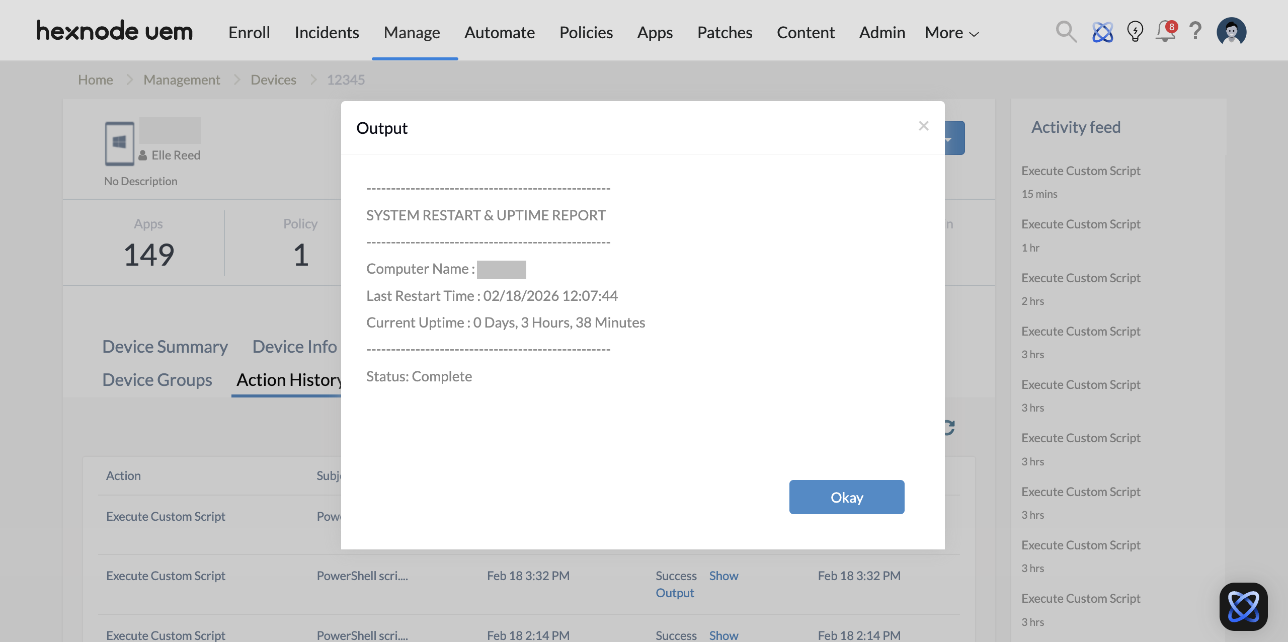Click Show Output link for Feb 18 3:32 PM
Image resolution: width=1288 pixels, height=642 pixels.
(723, 576)
